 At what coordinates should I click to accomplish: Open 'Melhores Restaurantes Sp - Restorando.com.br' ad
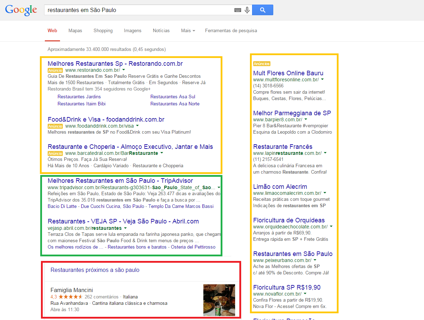click(x=115, y=64)
